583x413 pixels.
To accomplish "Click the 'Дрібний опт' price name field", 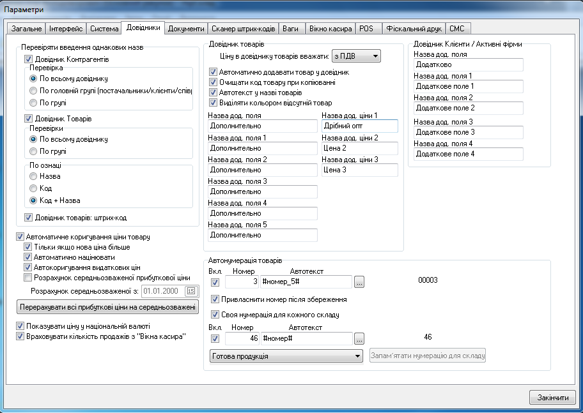I will tap(359, 126).
